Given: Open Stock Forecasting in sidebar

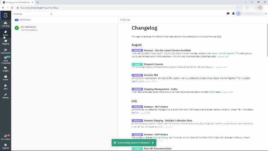Looking at the screenshot, I should pos(5,60).
